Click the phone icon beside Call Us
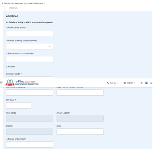The width and height of the screenshot is (153, 149). tap(108, 83)
